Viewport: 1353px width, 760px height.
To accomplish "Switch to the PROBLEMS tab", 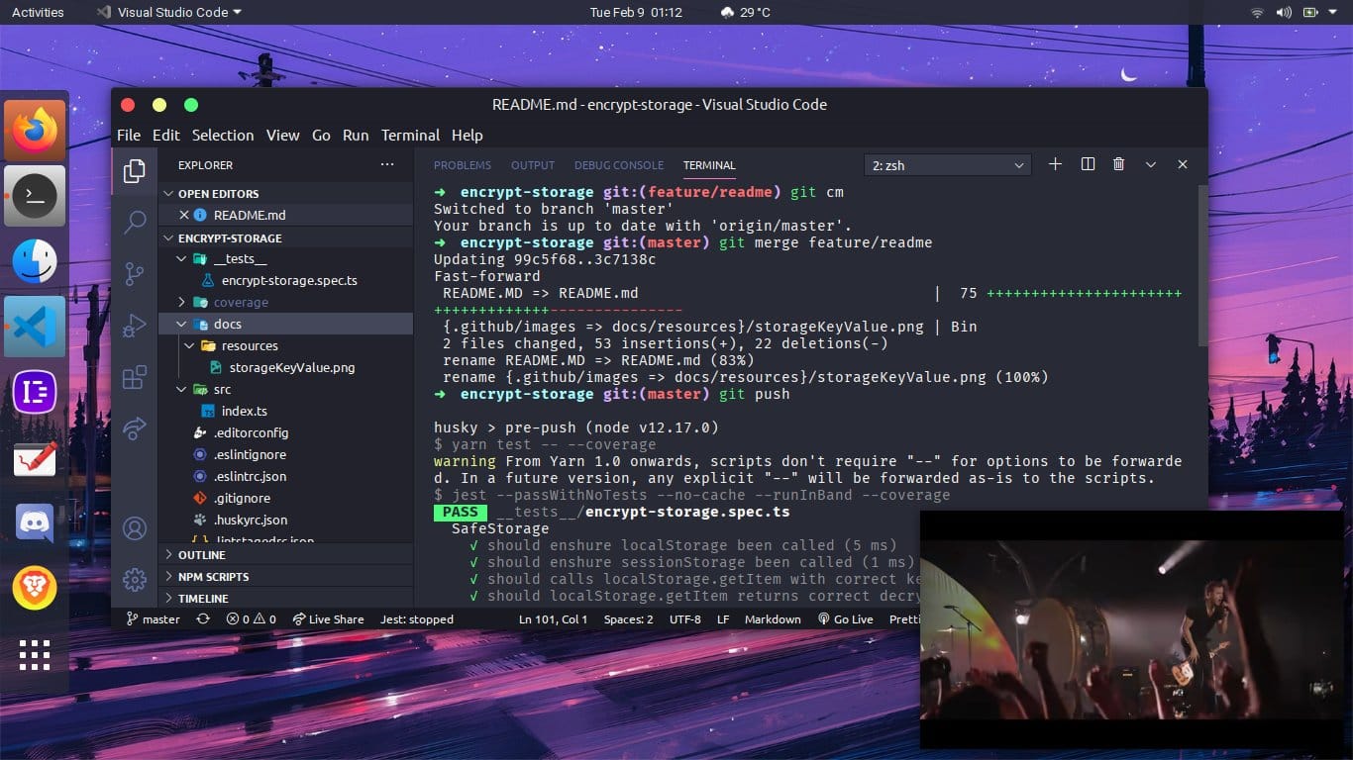I will point(462,165).
